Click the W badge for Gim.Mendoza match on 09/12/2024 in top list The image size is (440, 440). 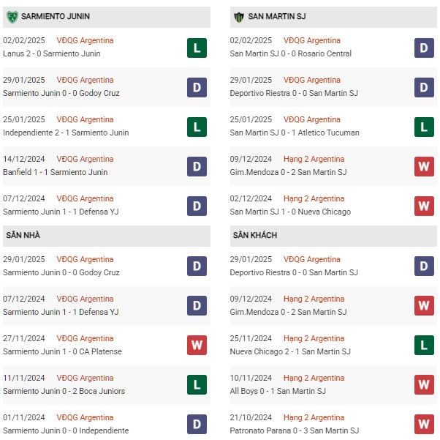point(424,166)
